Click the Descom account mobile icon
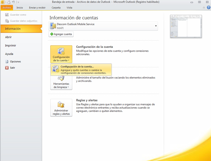 pos(53,26)
